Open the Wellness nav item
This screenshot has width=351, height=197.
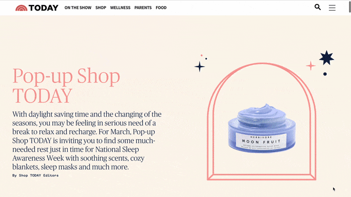point(120,7)
